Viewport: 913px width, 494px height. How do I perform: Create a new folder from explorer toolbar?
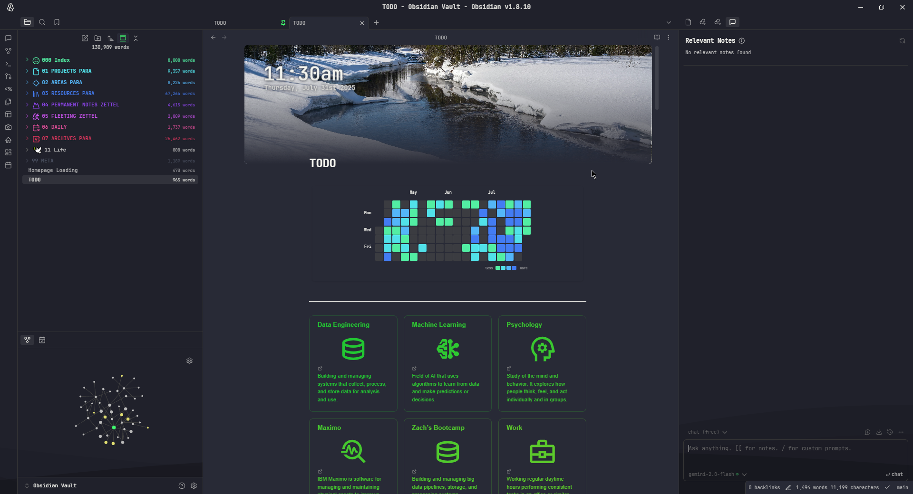(97, 38)
